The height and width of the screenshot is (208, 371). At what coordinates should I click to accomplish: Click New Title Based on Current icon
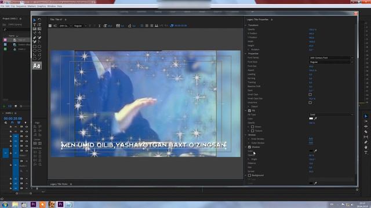[50, 25]
